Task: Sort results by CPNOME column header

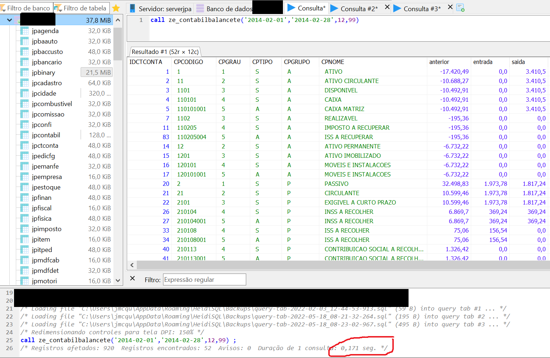Action: (333, 62)
